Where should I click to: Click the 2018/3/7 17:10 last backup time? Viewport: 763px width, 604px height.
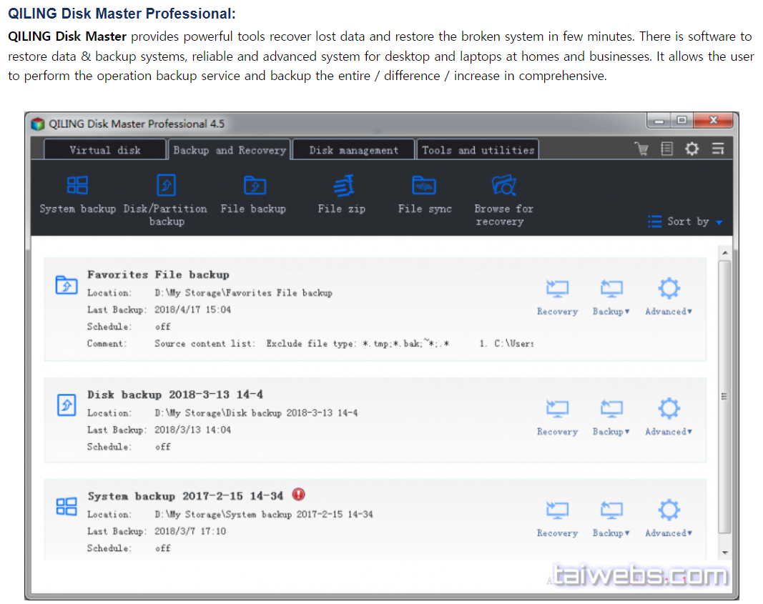pyautogui.click(x=190, y=532)
